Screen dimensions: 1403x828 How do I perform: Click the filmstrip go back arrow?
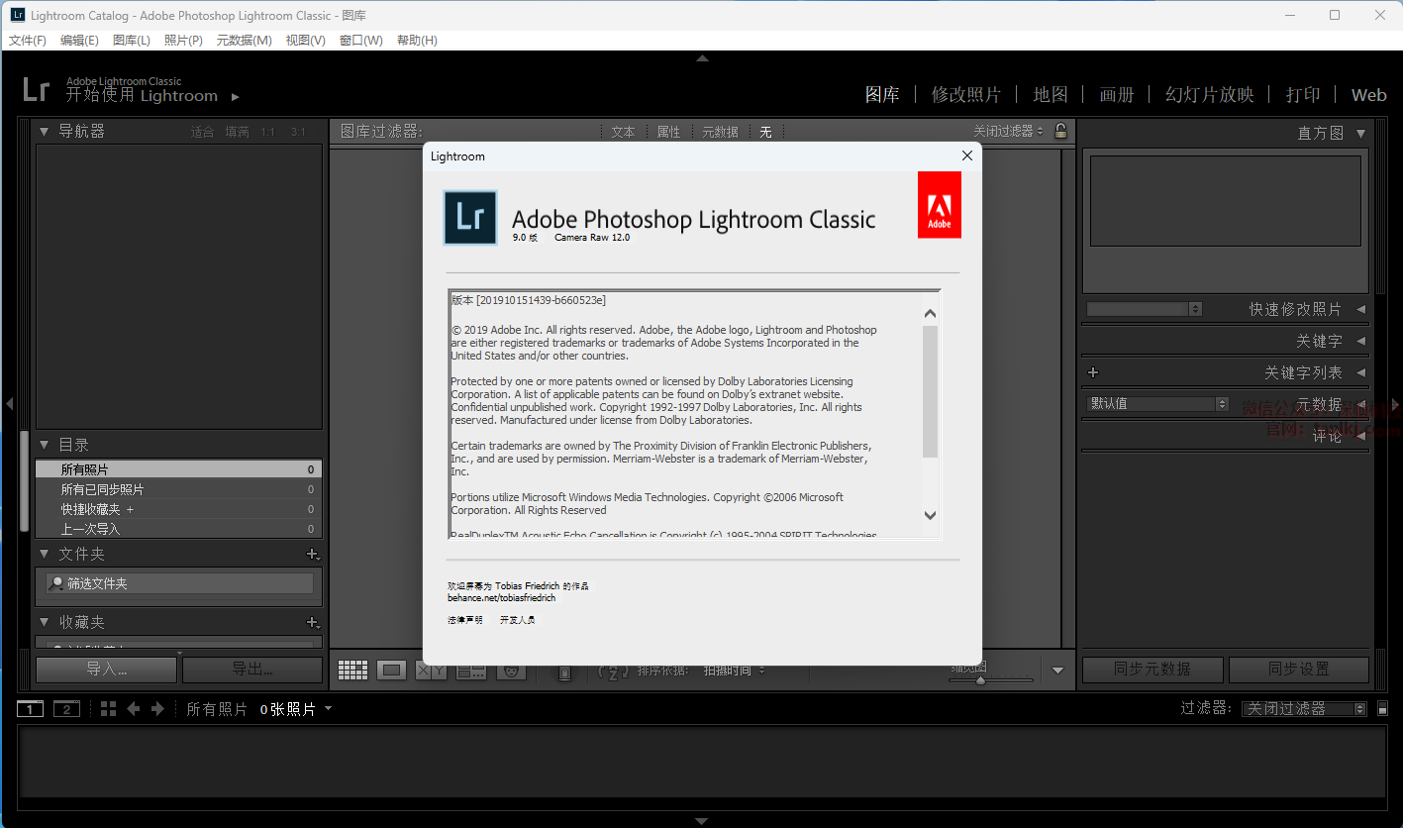tap(134, 709)
